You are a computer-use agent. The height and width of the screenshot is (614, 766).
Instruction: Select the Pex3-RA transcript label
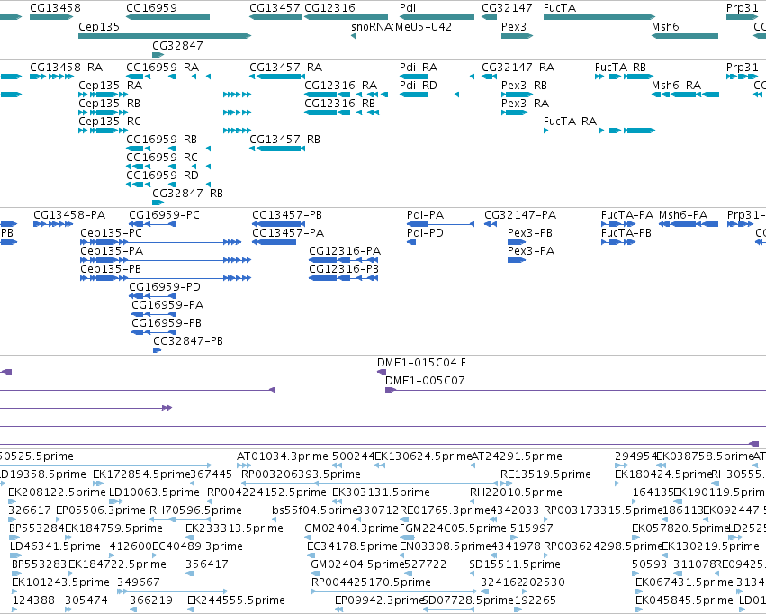(x=525, y=104)
